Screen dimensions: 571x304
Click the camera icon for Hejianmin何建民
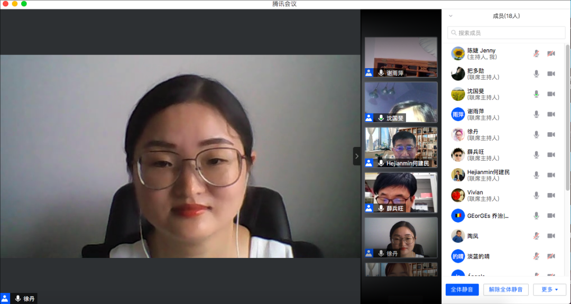pos(551,175)
